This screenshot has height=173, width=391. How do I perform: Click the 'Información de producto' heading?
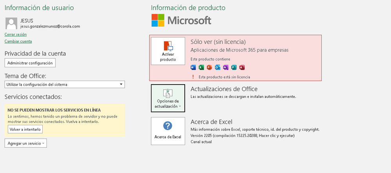click(188, 8)
